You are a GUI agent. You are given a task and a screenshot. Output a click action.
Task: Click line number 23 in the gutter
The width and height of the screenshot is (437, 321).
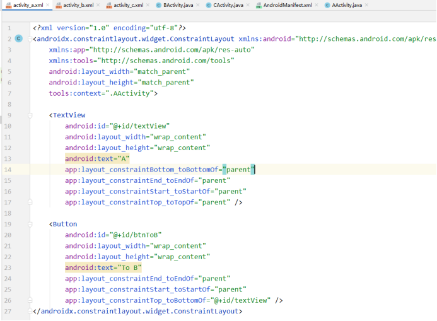pos(8,268)
